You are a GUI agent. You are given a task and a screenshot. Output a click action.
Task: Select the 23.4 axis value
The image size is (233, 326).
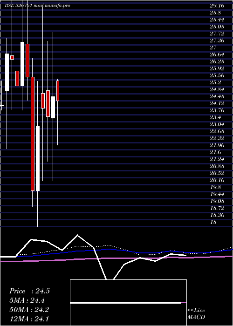point(215,117)
